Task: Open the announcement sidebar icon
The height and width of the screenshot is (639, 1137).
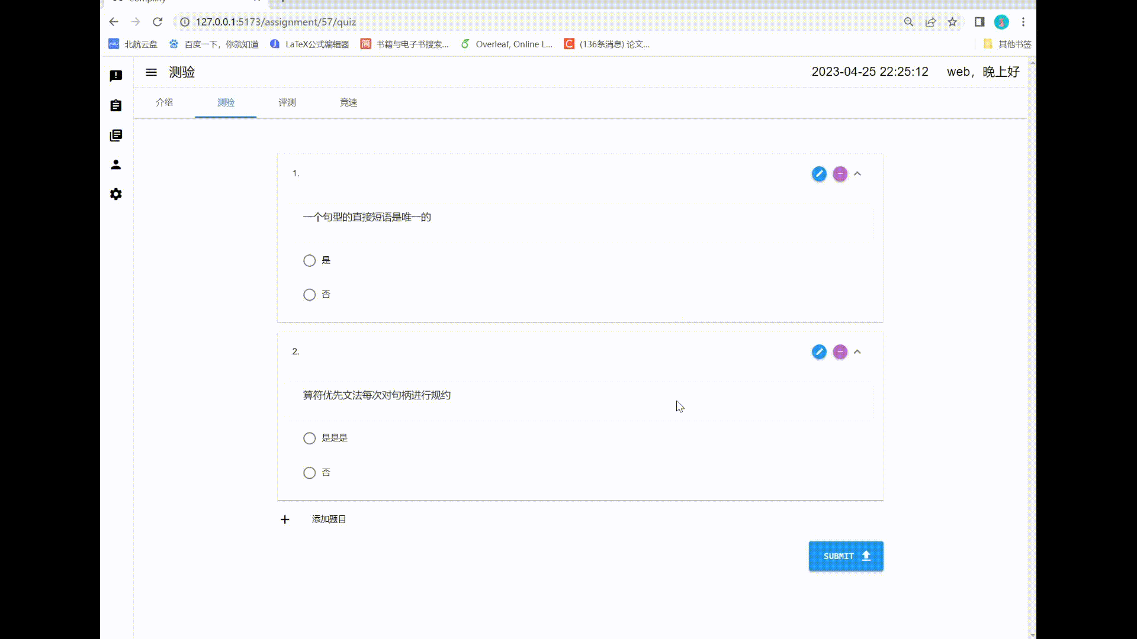Action: [116, 76]
